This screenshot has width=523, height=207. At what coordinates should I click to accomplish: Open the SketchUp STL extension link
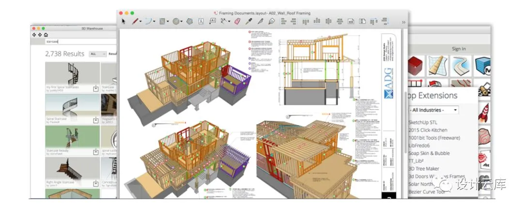pos(423,123)
